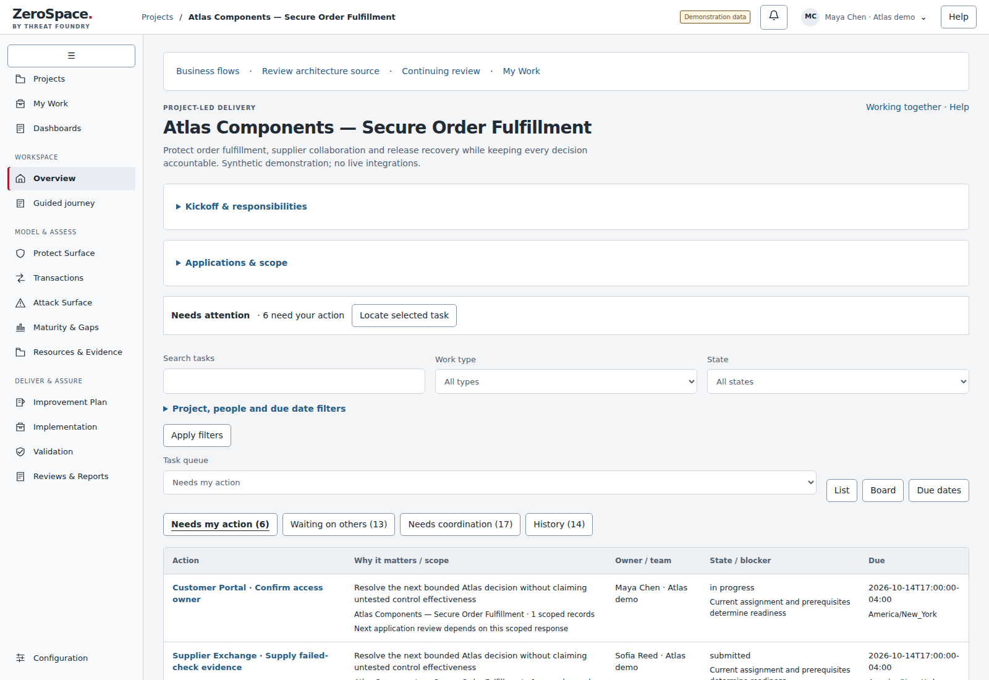Go to Projects breadcrumb link
Image resolution: width=989 pixels, height=680 pixels.
157,17
